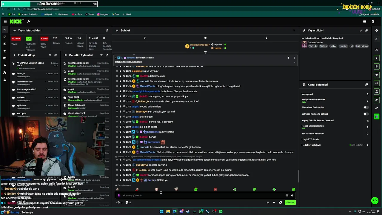Unpin the pinned message from berrennn

pos(288,58)
